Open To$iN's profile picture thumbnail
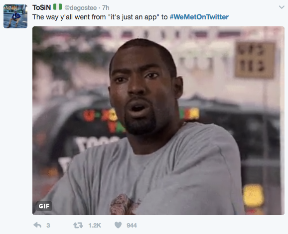The height and width of the screenshot is (234, 288). pos(15,16)
